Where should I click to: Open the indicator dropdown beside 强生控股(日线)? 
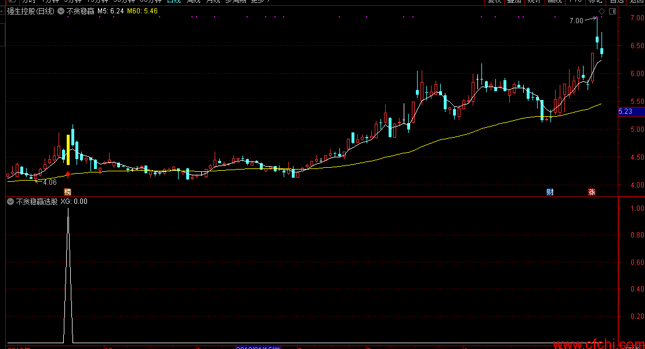[61, 11]
